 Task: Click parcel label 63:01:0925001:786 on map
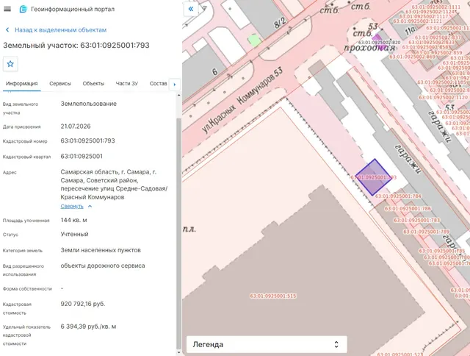[x=408, y=208]
